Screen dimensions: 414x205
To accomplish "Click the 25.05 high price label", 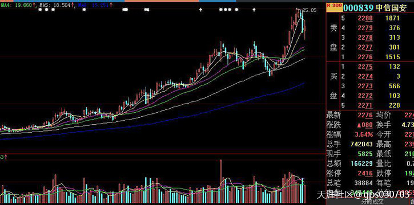I will (x=309, y=10).
